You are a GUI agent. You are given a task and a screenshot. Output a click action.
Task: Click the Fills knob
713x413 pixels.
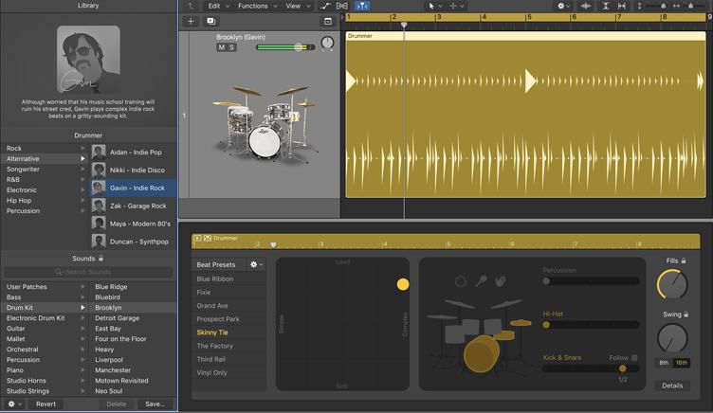click(672, 284)
